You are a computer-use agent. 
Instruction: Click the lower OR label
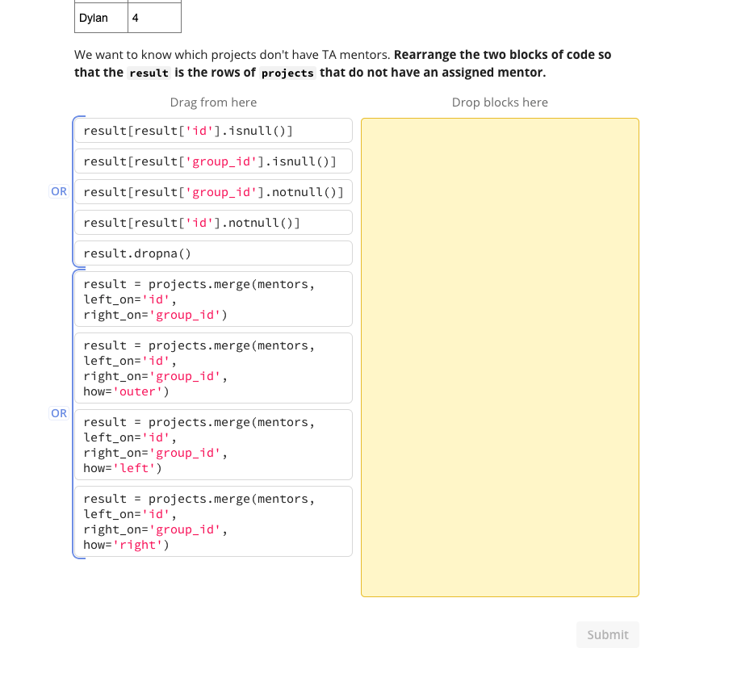[58, 413]
